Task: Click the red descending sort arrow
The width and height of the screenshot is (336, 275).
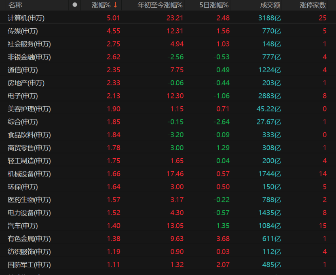Action: [115, 5]
